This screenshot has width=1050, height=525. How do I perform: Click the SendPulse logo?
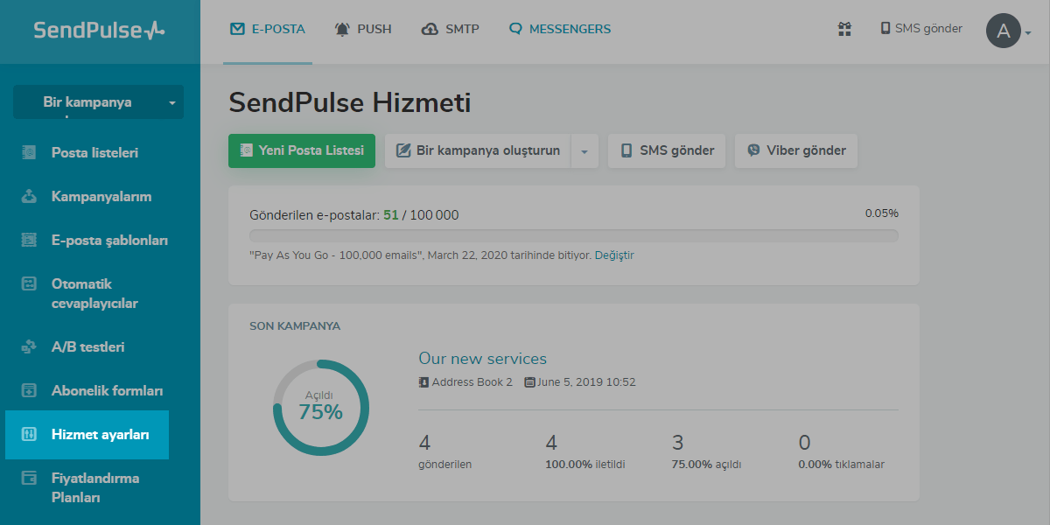[99, 31]
